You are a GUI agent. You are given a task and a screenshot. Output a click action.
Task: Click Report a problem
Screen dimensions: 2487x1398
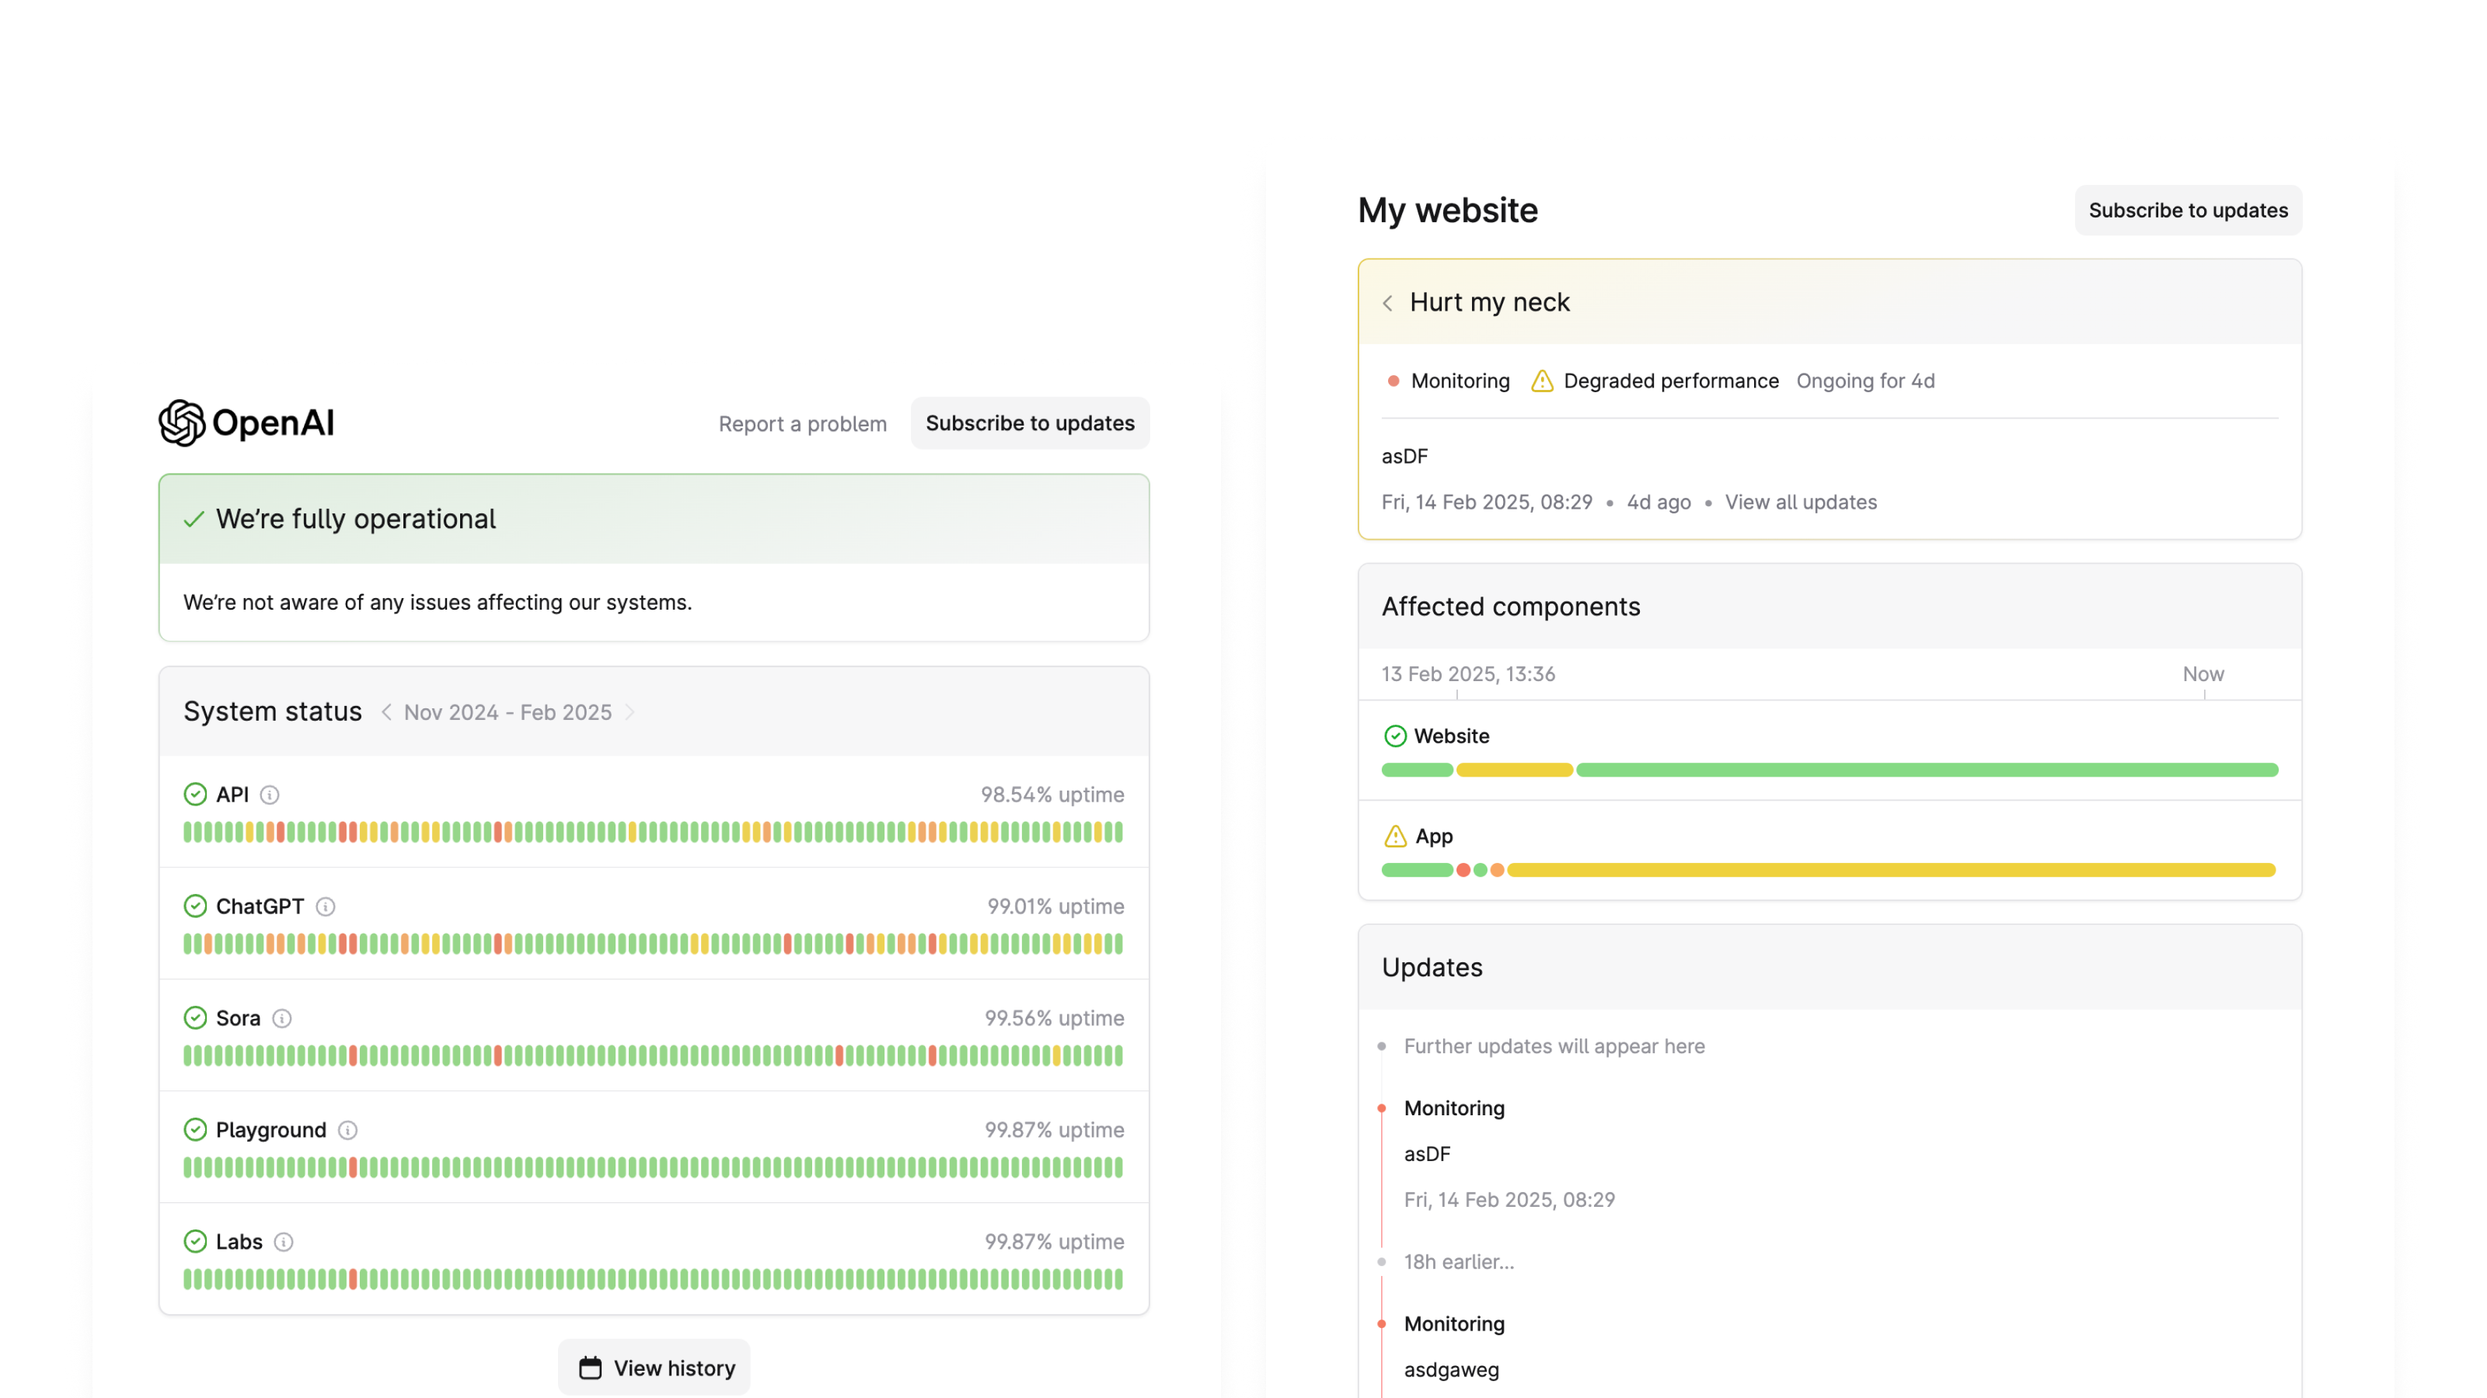coord(802,423)
